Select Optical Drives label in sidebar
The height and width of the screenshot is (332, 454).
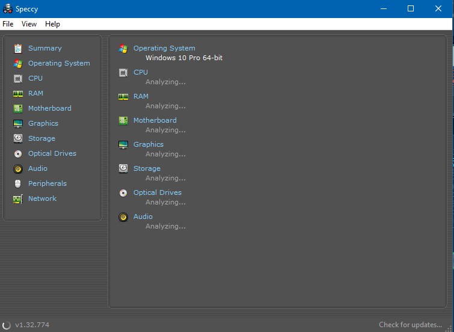(52, 153)
